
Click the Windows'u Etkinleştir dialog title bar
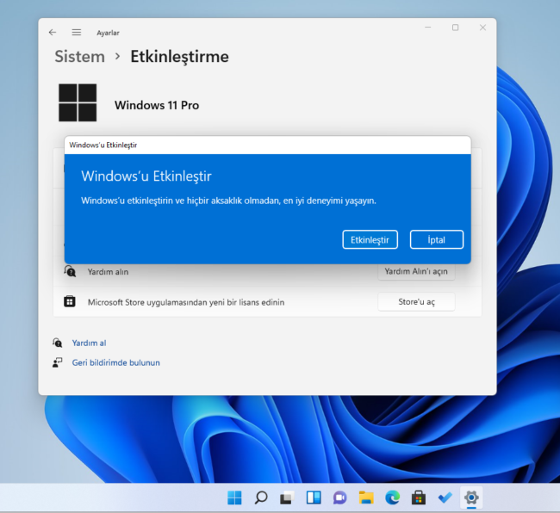tap(267, 145)
